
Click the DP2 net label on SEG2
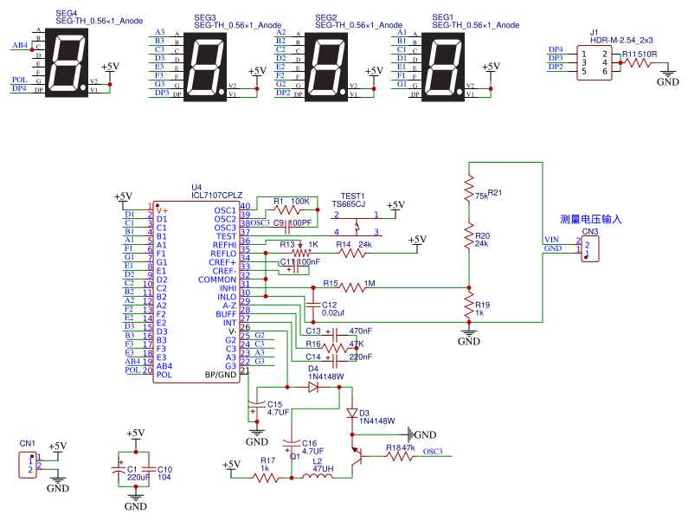(x=283, y=93)
